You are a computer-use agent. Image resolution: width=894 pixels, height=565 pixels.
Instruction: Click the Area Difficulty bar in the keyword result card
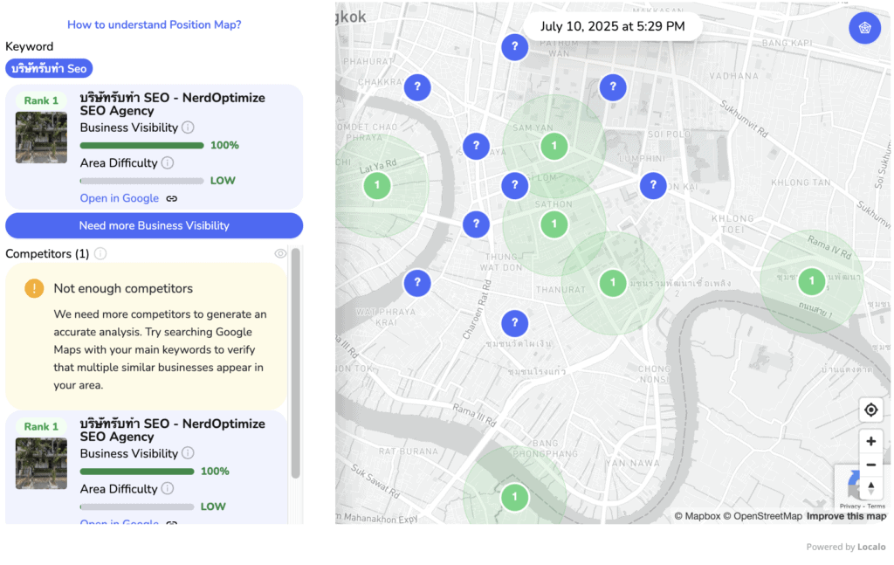[x=142, y=181]
